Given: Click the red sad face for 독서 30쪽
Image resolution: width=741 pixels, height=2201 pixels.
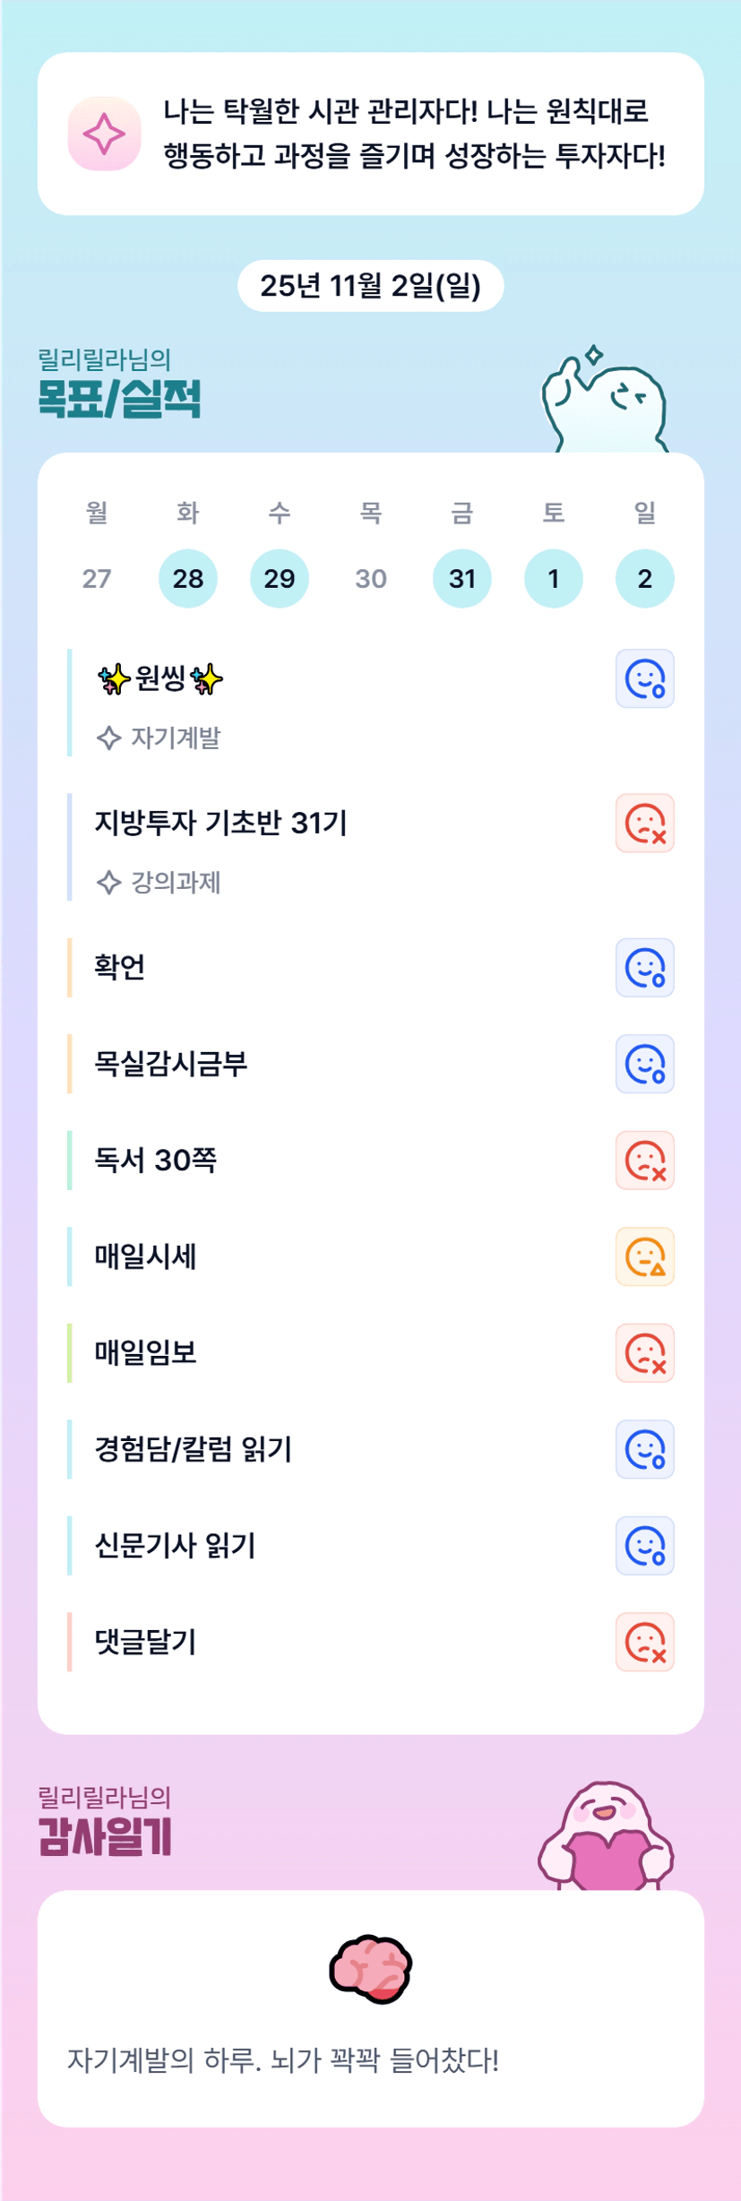Looking at the screenshot, I should (644, 1161).
